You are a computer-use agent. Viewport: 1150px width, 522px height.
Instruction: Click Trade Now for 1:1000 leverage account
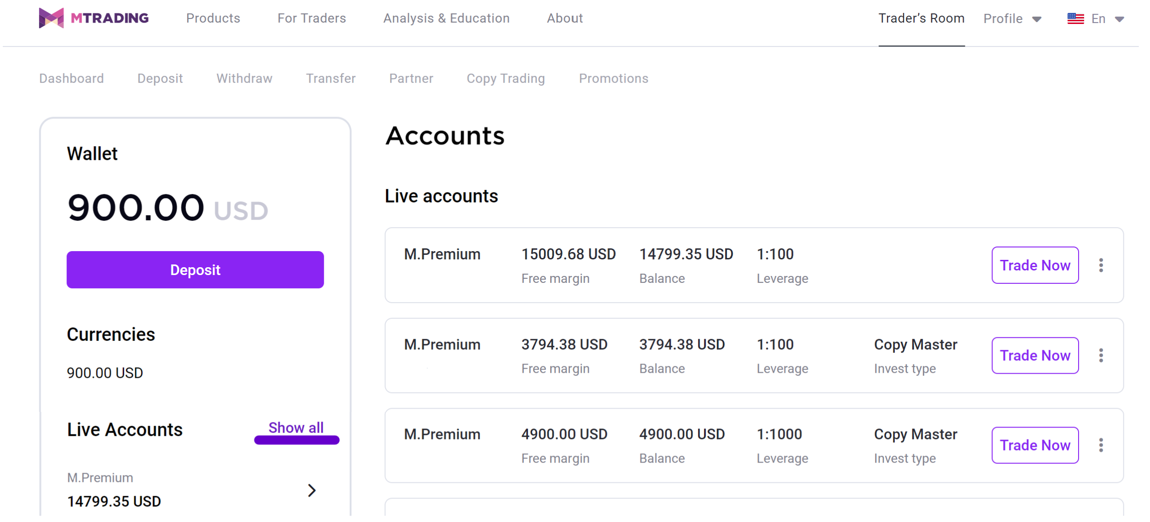point(1034,445)
